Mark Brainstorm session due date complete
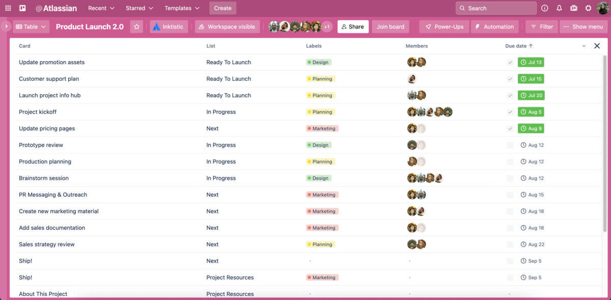The height and width of the screenshot is (300, 611). (510, 178)
